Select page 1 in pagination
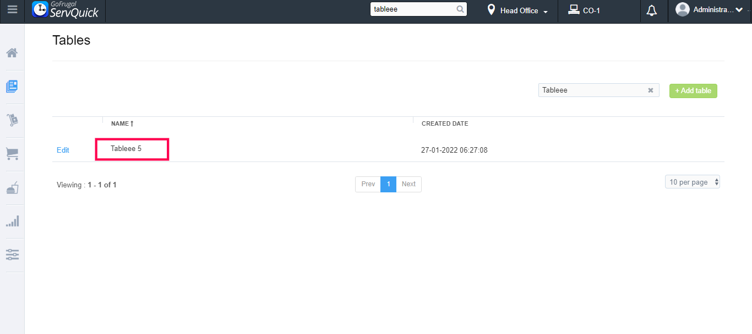Screen dimensions: 752x334 (x=388, y=184)
